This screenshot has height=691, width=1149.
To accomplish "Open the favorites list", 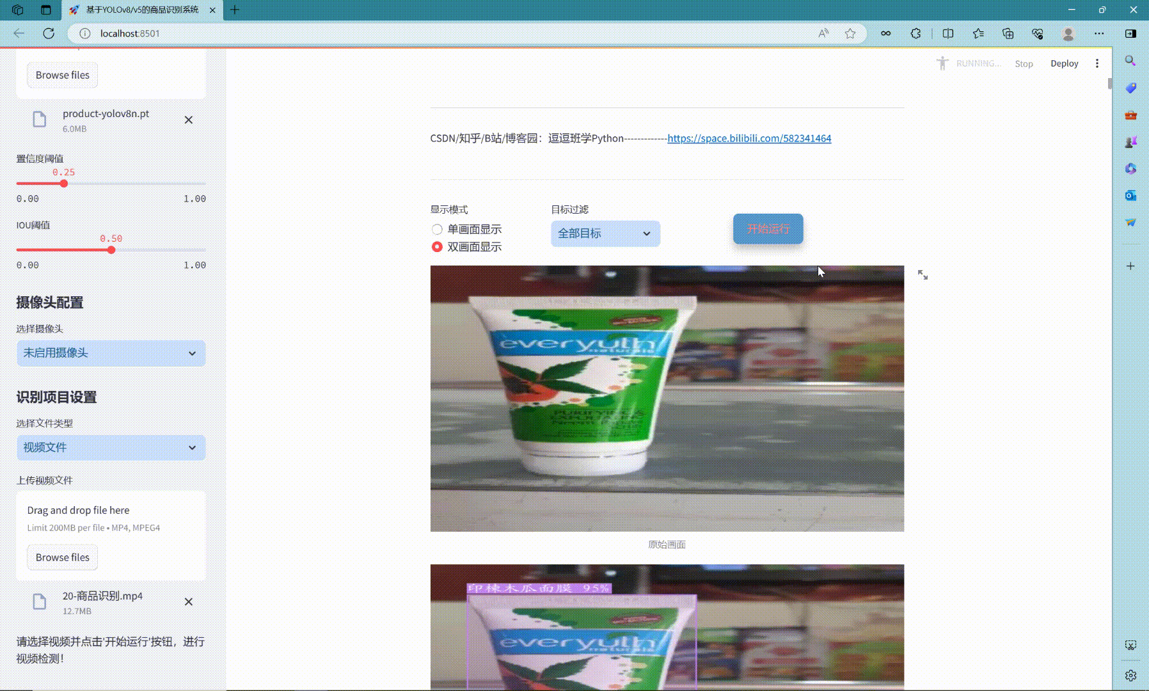I will click(978, 33).
